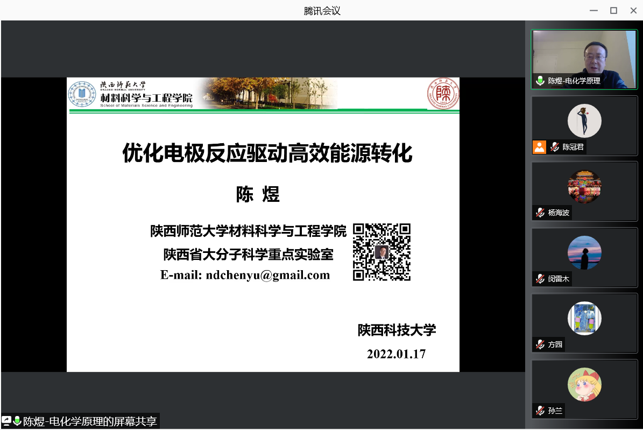Click 闵雷木's sunset silhouette avatar

point(584,252)
